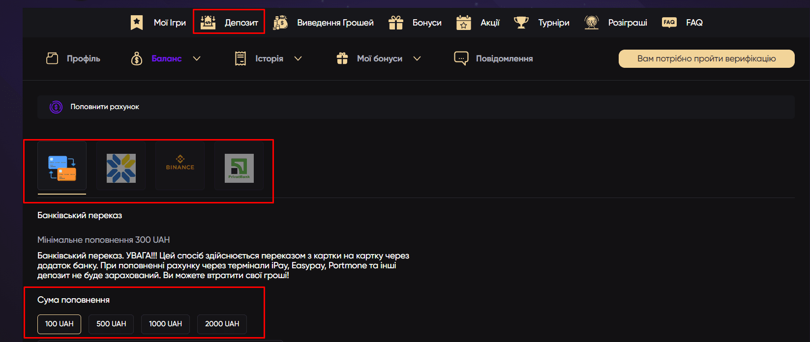This screenshot has width=810, height=342.
Task: Open the Історія tab
Action: pyautogui.click(x=269, y=58)
